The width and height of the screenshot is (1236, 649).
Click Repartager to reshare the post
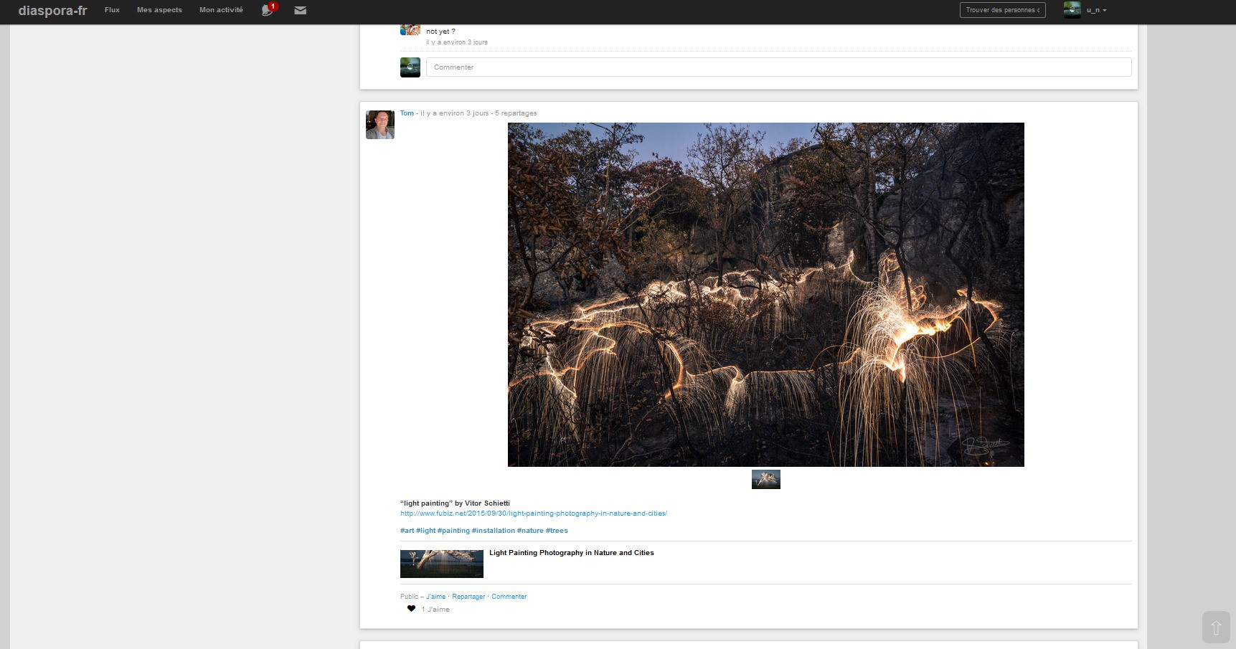pos(468,597)
